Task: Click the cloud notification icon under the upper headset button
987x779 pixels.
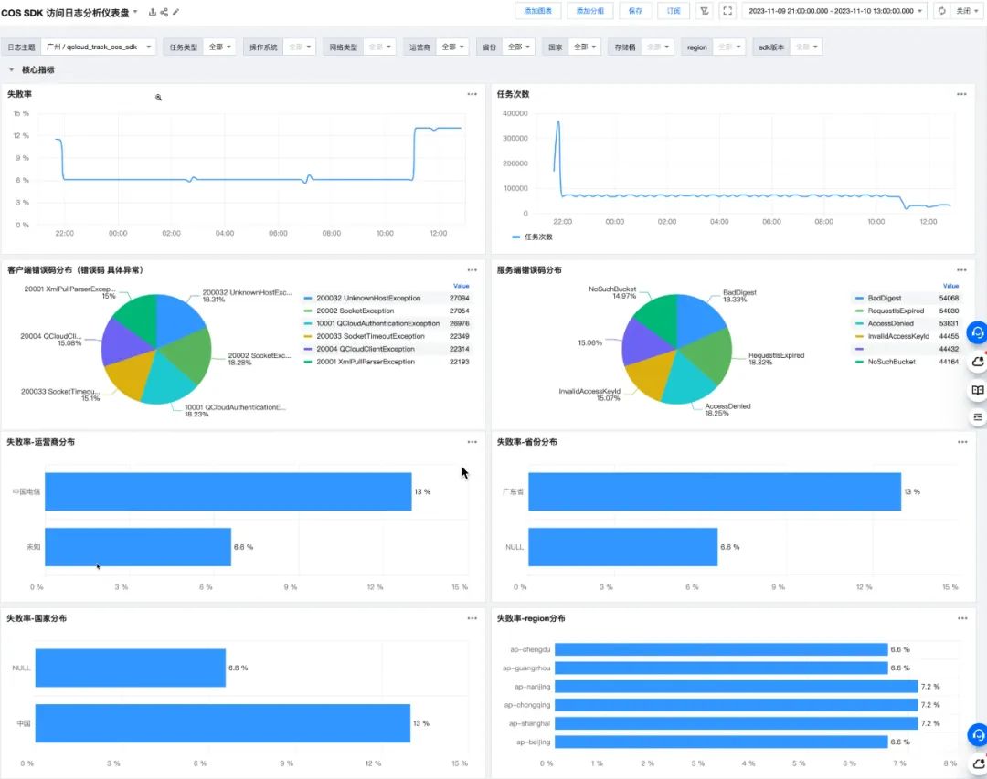Action: point(978,362)
